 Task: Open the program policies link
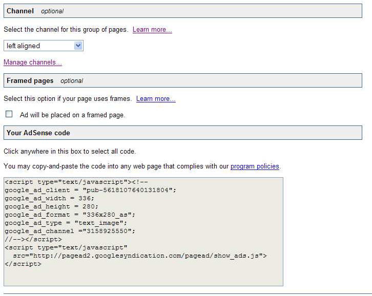(255, 166)
